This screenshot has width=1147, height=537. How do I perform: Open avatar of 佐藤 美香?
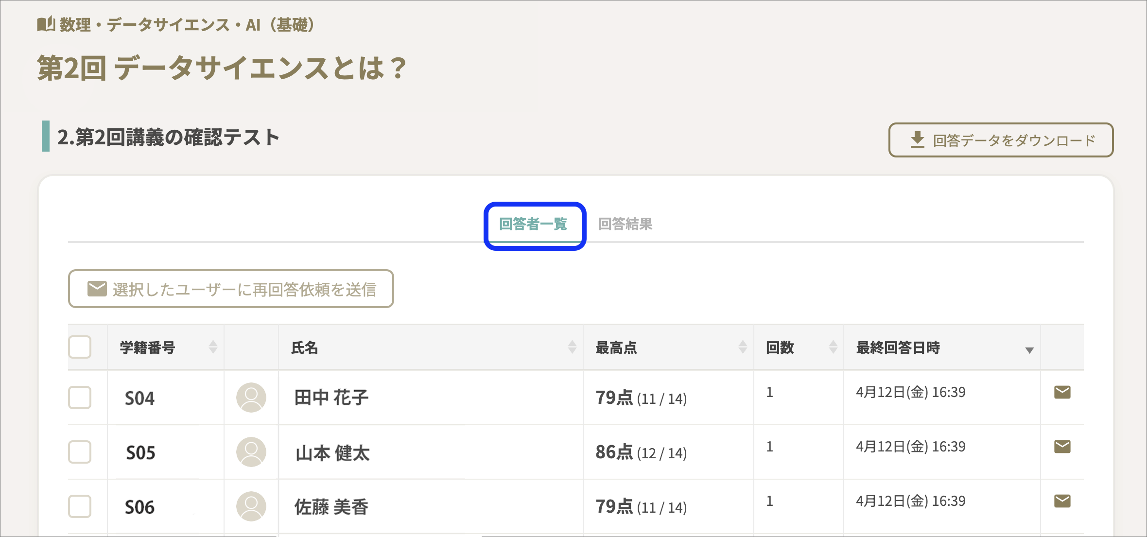click(251, 506)
